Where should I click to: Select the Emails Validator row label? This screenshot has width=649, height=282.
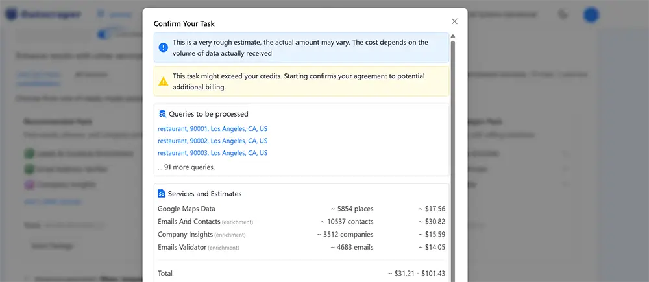198,247
